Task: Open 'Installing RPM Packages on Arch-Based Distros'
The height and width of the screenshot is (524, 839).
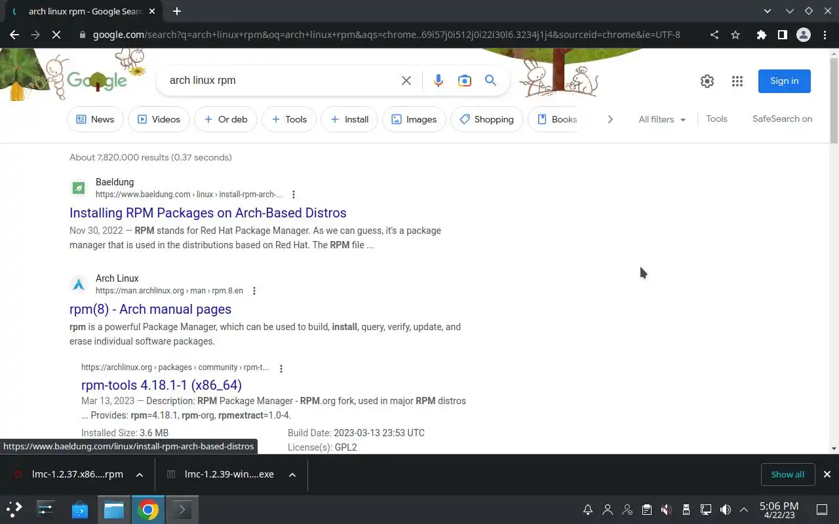Action: (x=208, y=213)
